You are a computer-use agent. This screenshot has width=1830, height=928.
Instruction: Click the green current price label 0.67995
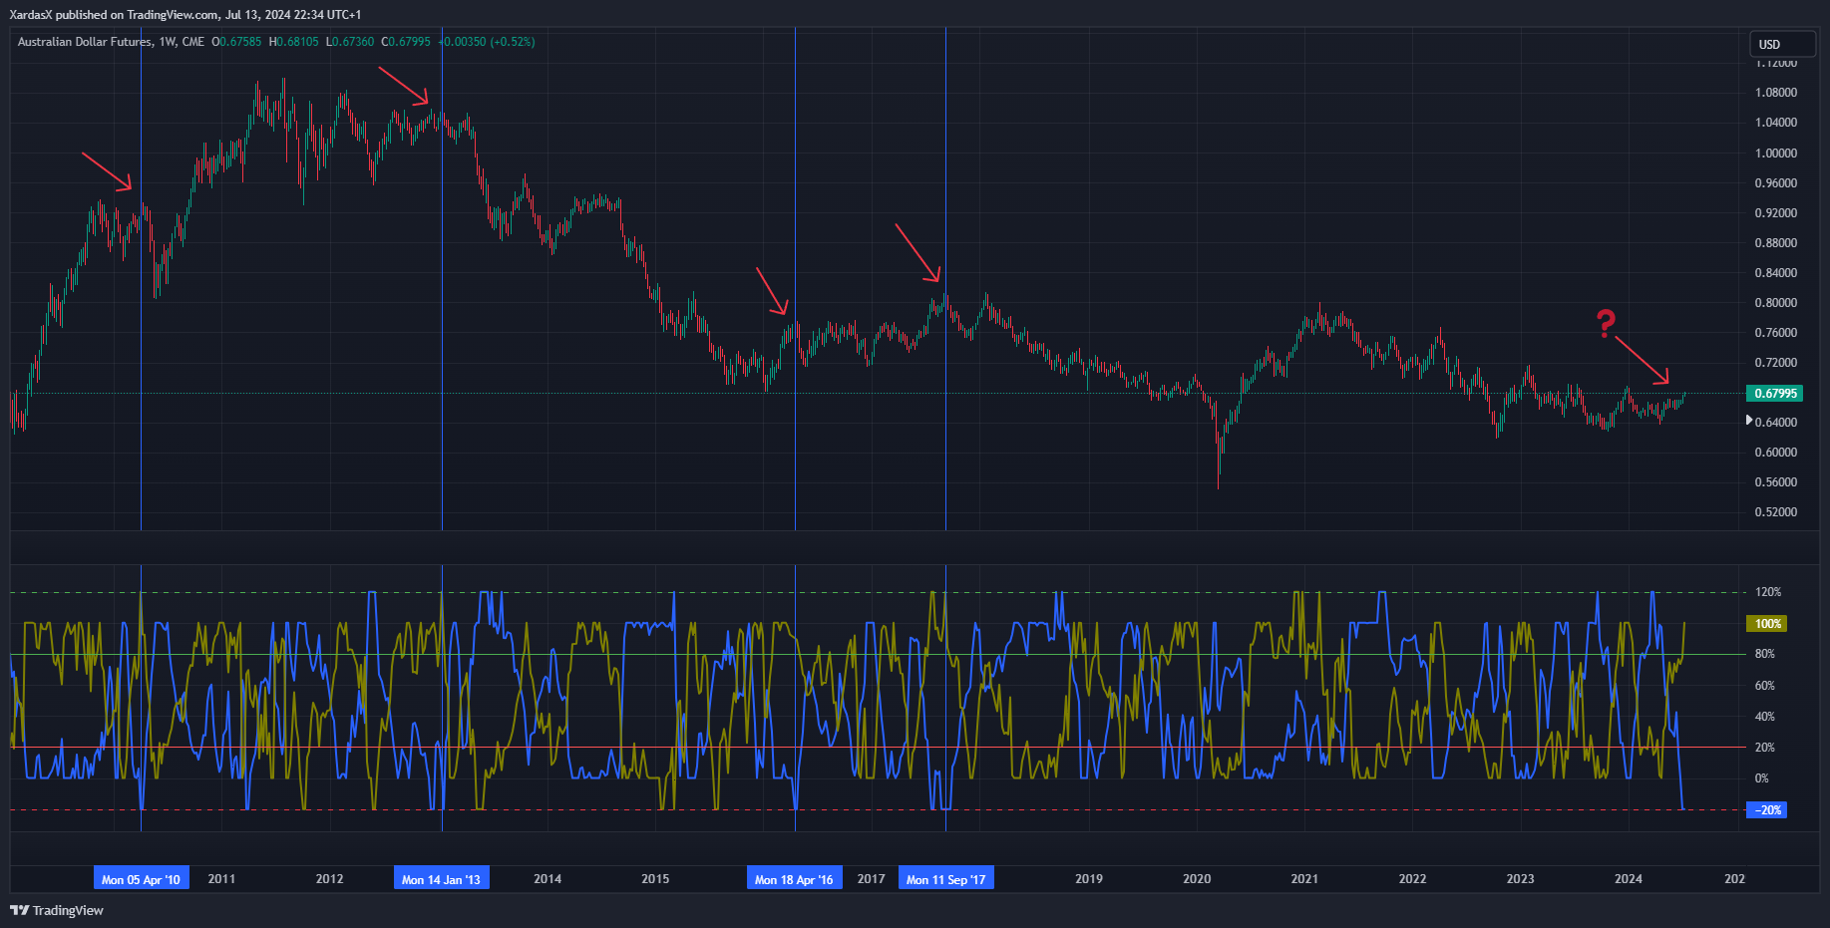pos(1775,394)
